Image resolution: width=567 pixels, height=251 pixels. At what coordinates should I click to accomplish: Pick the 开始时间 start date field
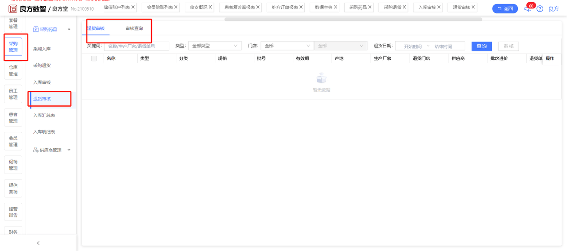412,46
